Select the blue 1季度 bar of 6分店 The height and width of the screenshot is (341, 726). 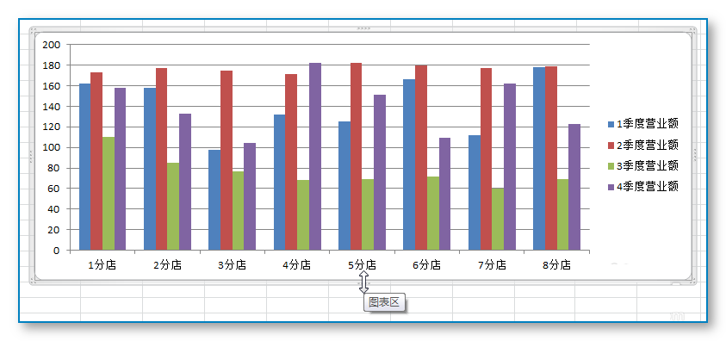(x=409, y=164)
